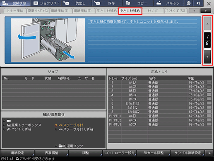This screenshot has height=161, width=214.
Task: Click the camera indicator in supplies panel
Action: click(x=7, y=121)
